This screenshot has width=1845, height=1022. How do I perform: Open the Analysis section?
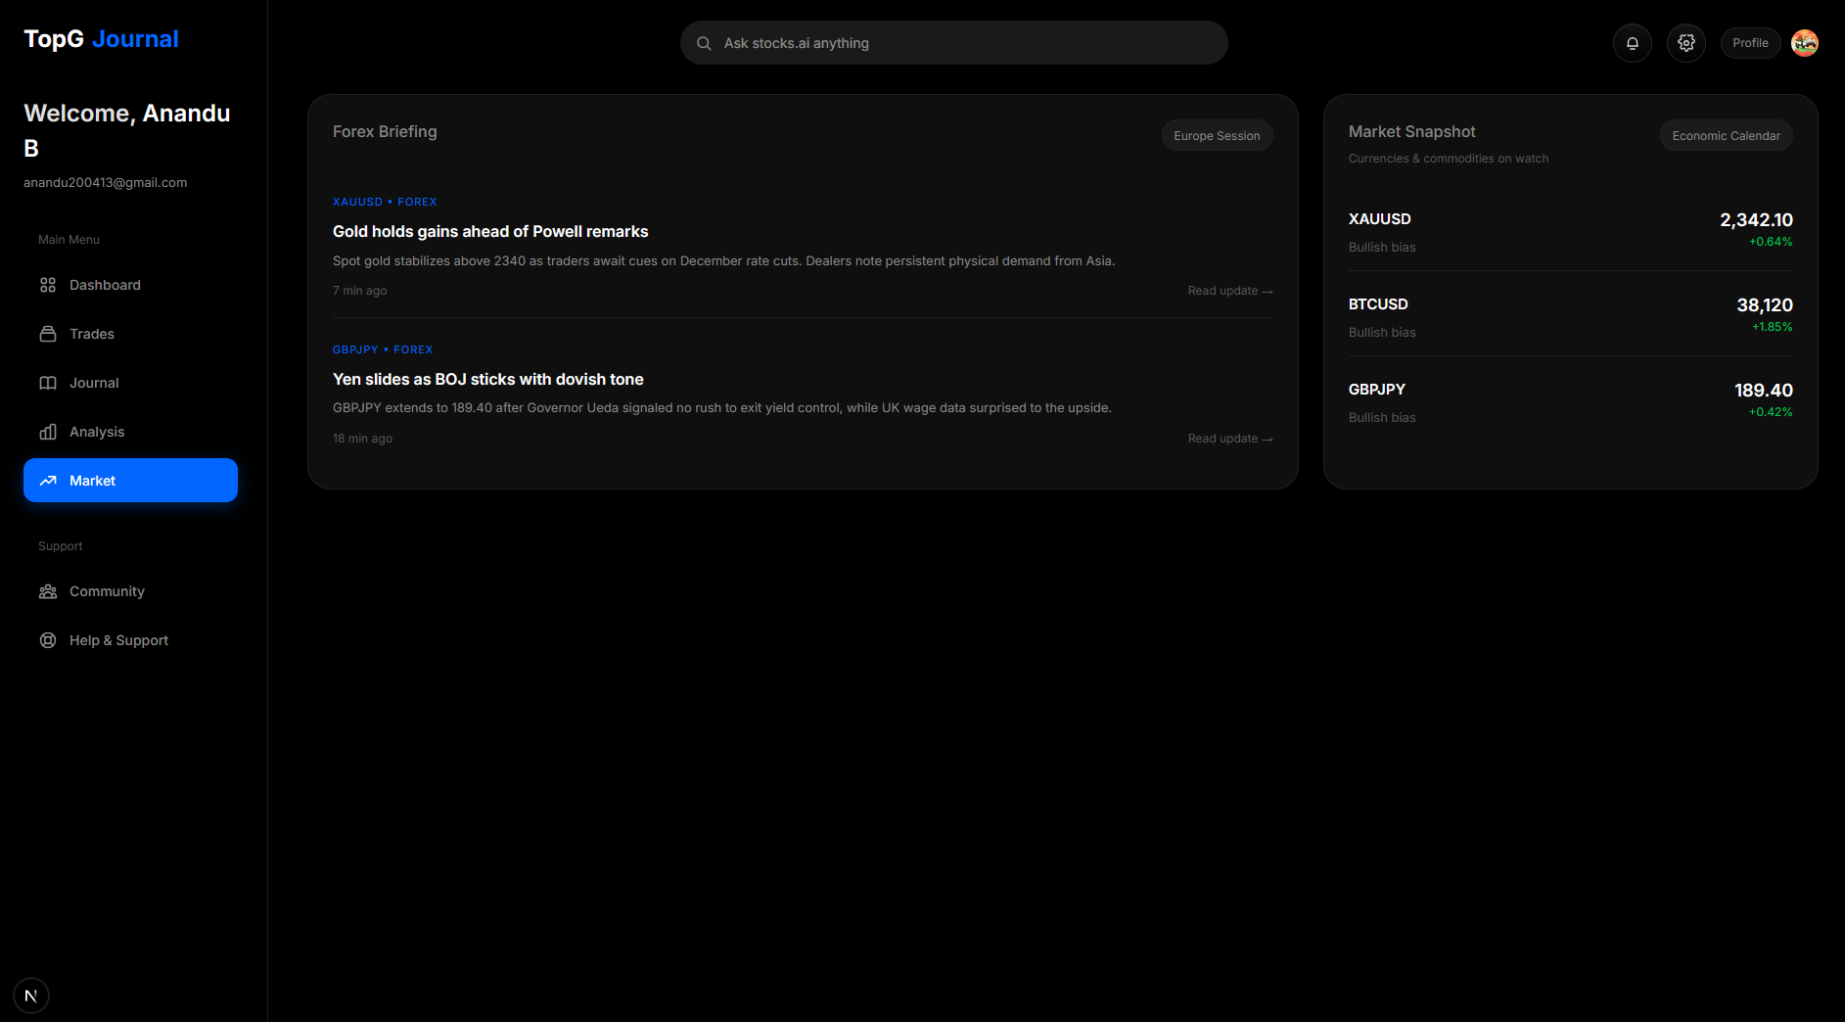(97, 432)
